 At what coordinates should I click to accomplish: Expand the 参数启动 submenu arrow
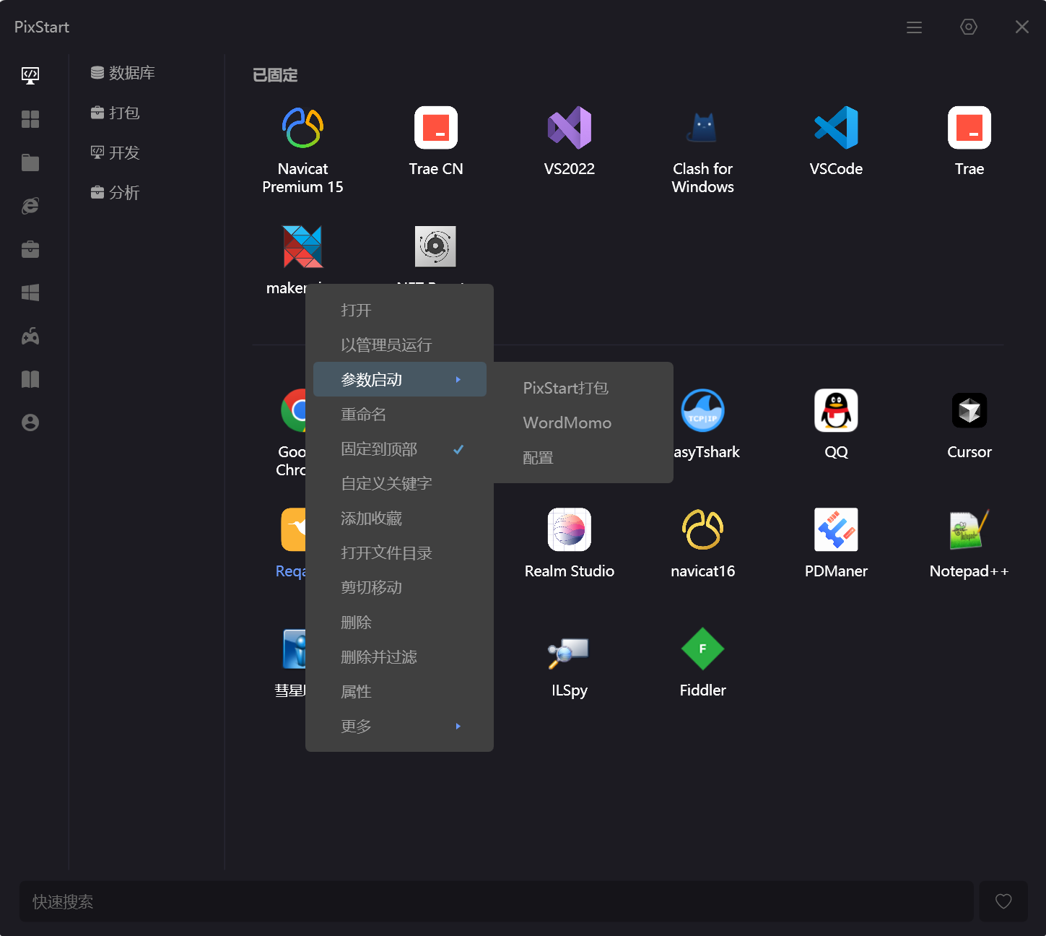[458, 380]
